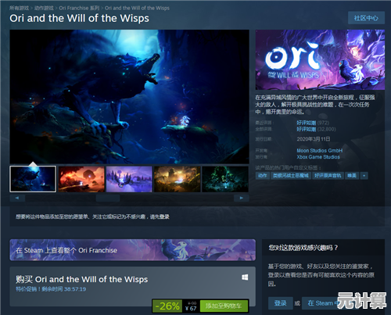
Task: Click the 好评原声音轨 tag
Action: [328, 176]
